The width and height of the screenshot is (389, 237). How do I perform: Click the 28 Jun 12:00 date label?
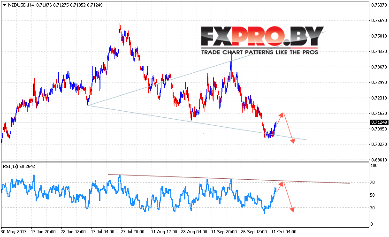73,232
